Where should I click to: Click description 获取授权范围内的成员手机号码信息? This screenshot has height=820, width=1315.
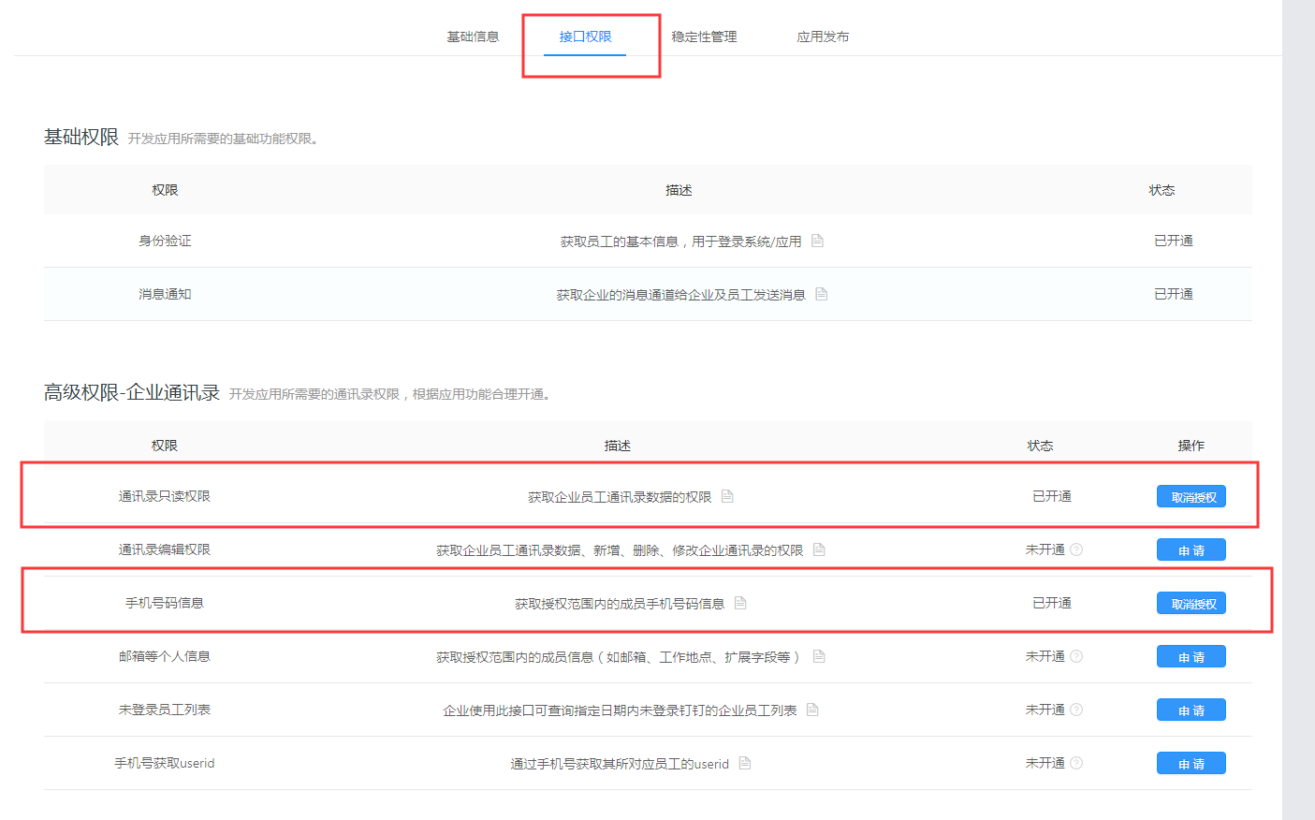pos(620,604)
